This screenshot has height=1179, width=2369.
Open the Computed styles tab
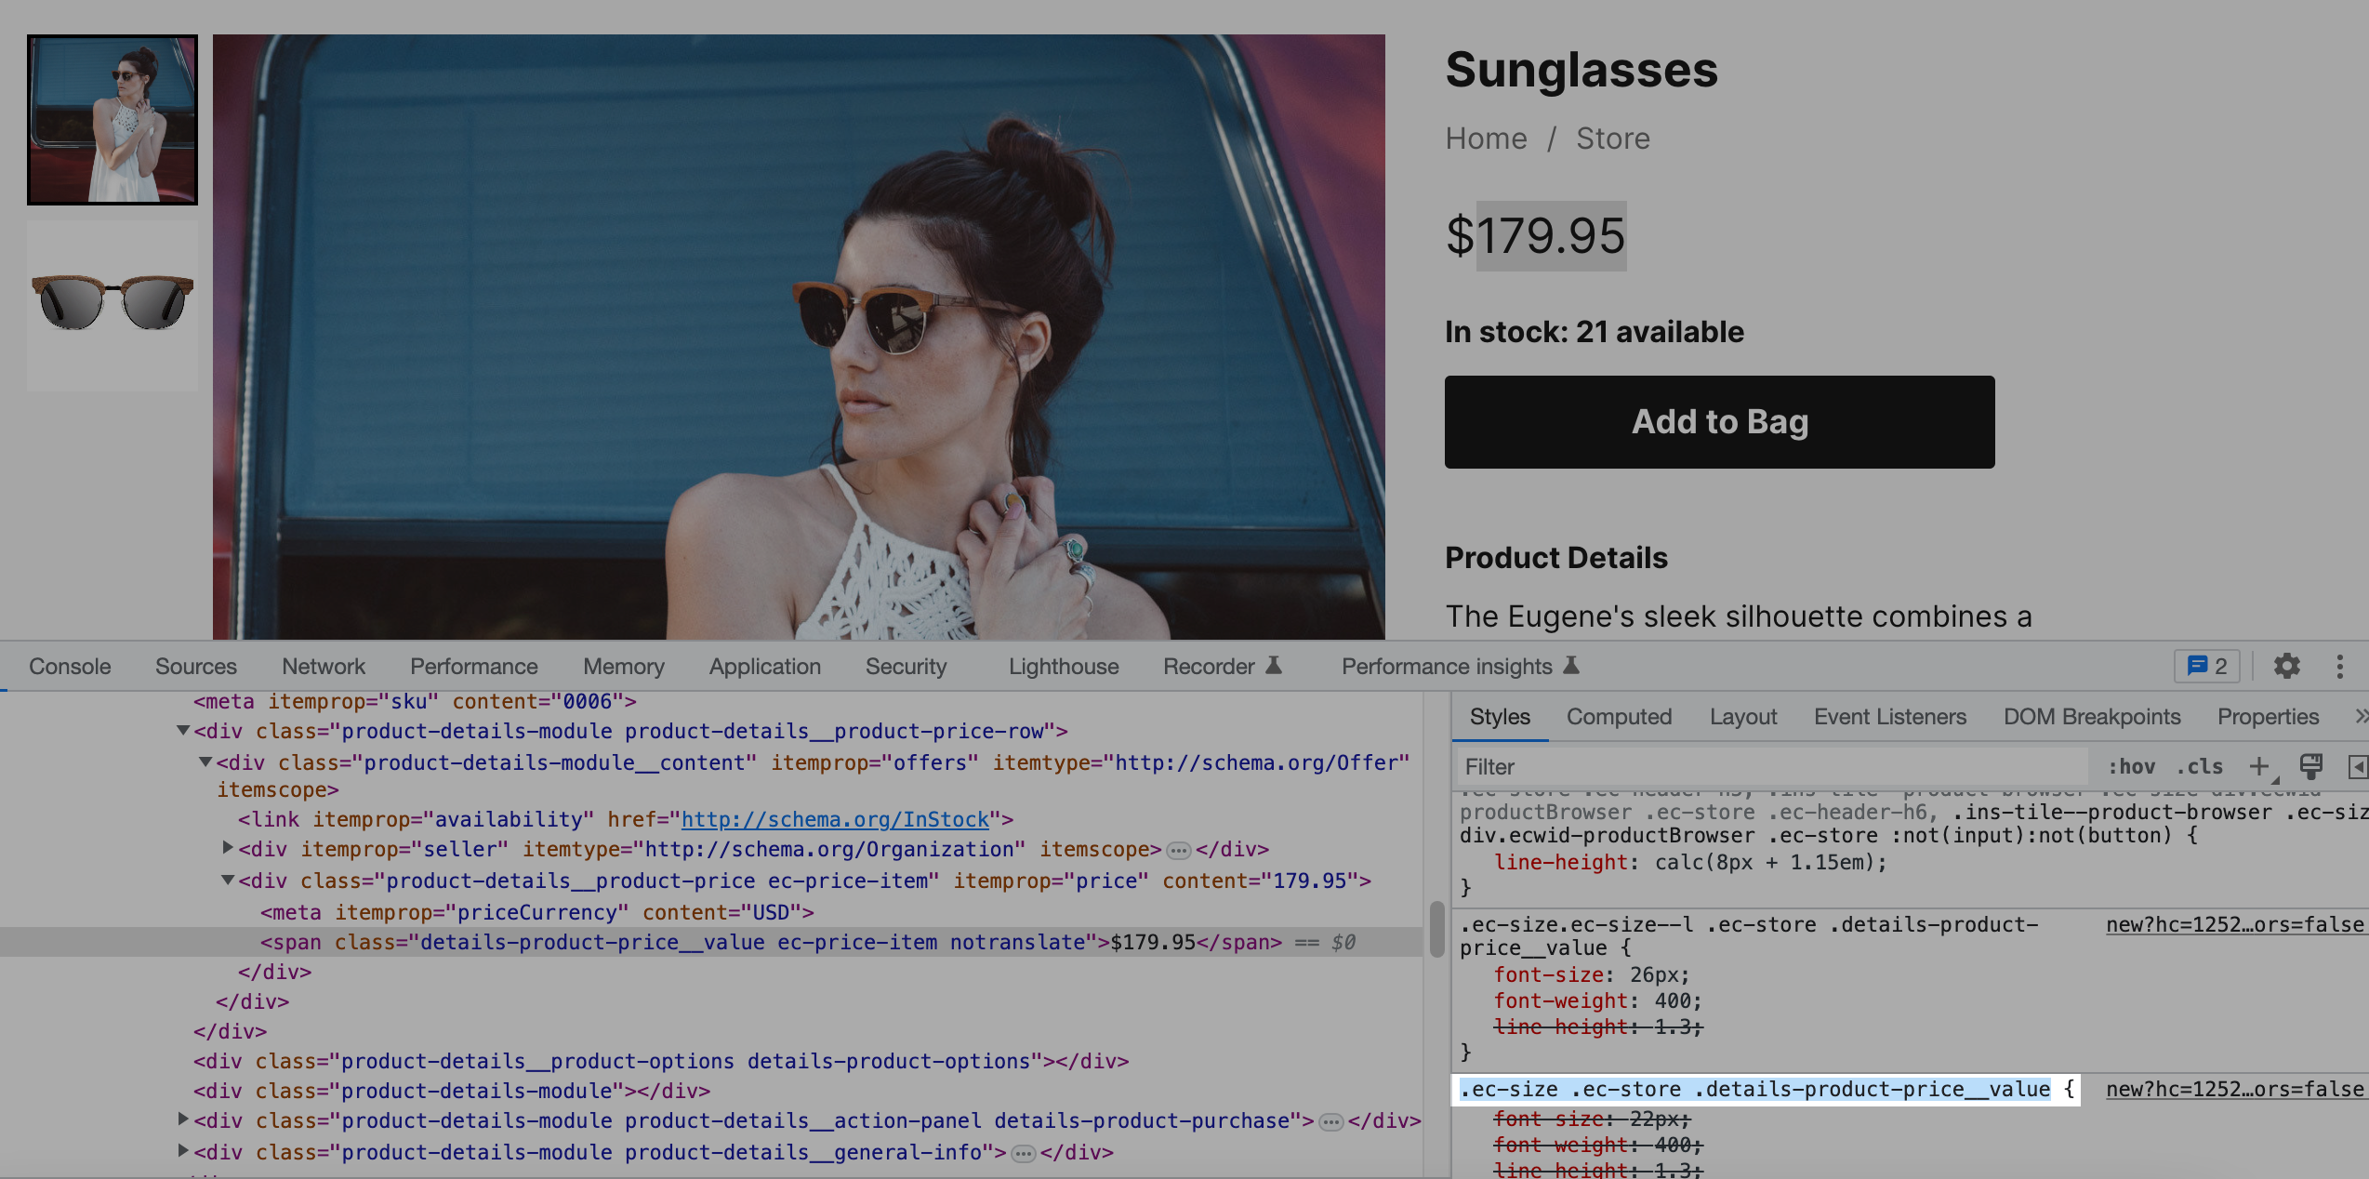[1619, 716]
